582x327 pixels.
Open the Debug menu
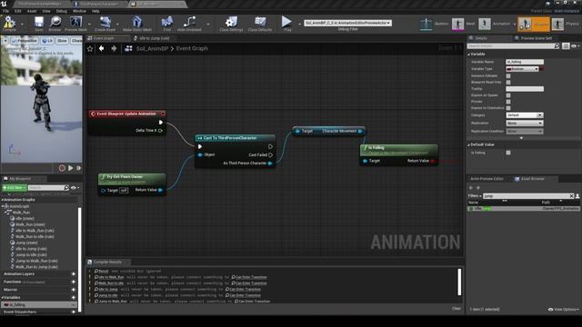61,11
